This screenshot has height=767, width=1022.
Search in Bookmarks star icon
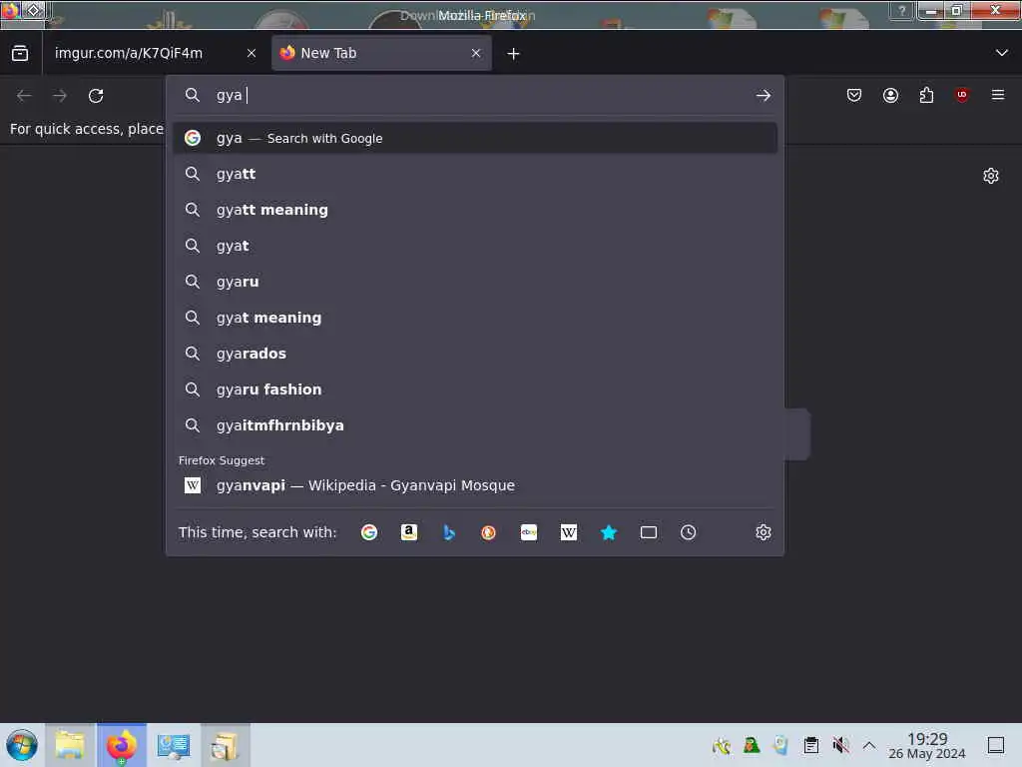pos(608,533)
